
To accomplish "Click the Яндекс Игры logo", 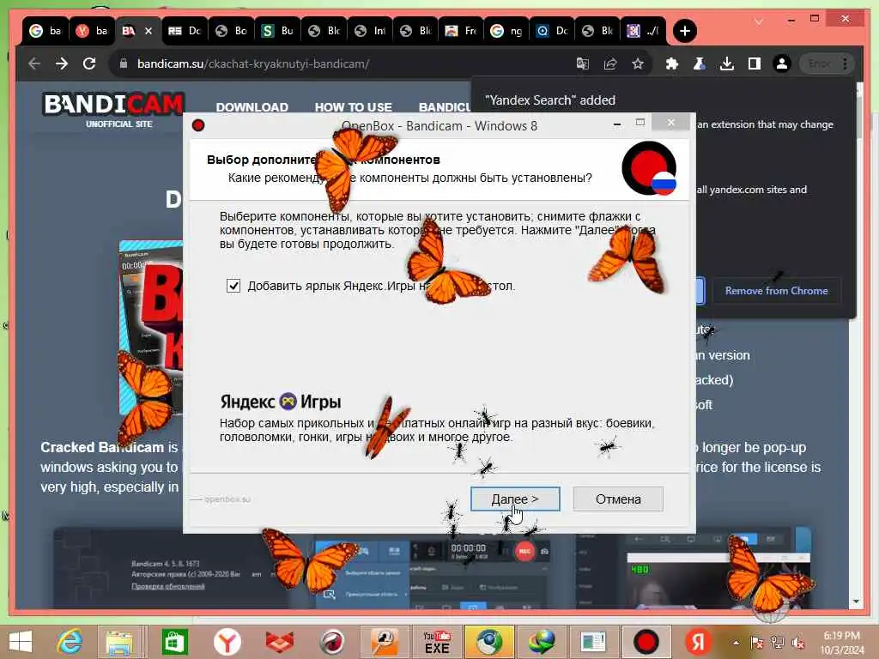I will click(281, 402).
